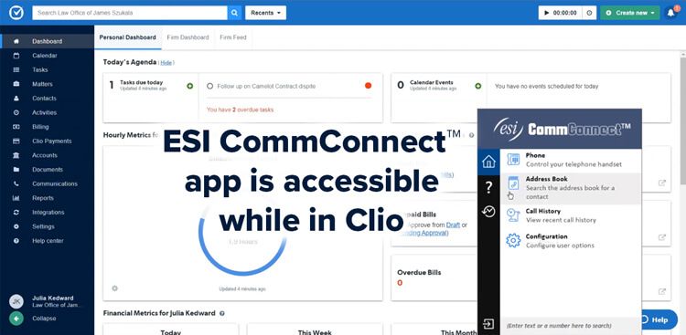Click the JK user avatar
This screenshot has width=686, height=335.
(x=16, y=301)
